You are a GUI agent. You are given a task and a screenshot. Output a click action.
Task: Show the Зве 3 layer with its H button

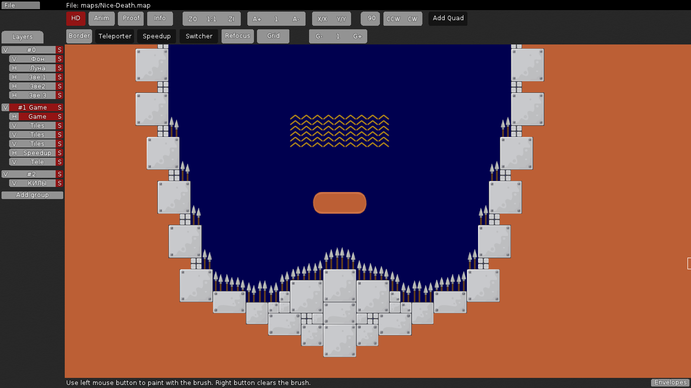click(x=14, y=95)
